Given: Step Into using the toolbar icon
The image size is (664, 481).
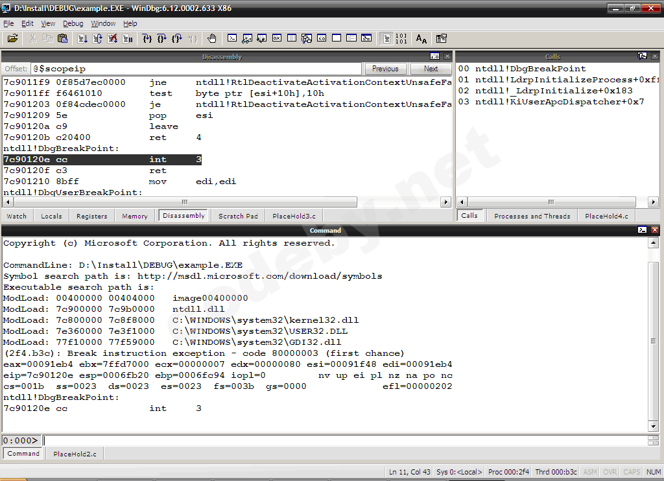Looking at the screenshot, I should 147,38.
